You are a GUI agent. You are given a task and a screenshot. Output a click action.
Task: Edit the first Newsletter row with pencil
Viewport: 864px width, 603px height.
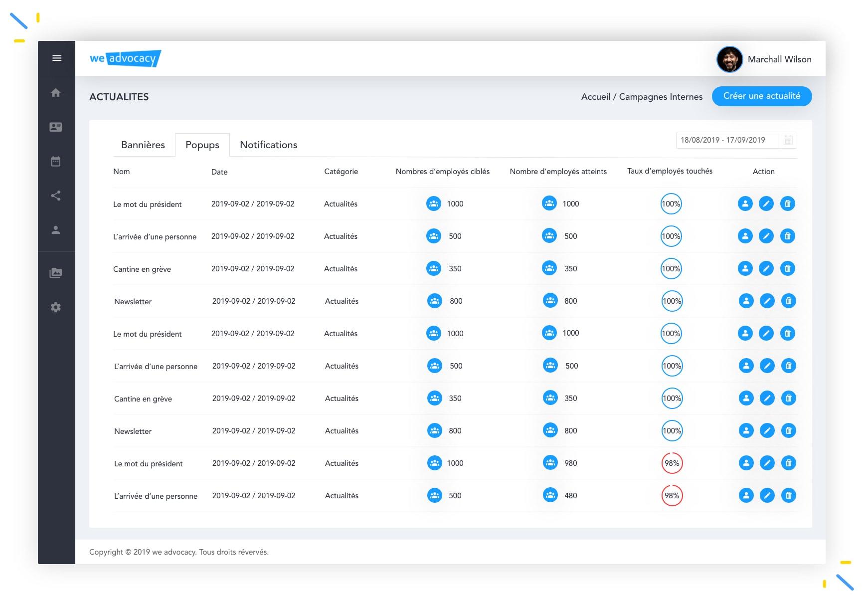click(767, 301)
